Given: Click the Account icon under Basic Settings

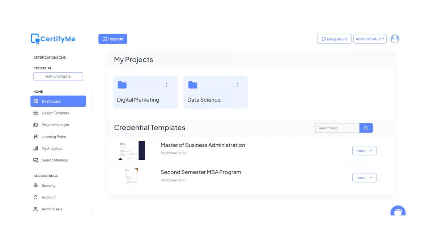Looking at the screenshot, I should (36, 197).
